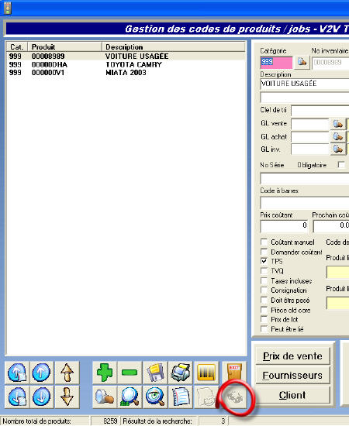
Task: Click 'Résultat de la recherche' status text
Action: click(157, 421)
